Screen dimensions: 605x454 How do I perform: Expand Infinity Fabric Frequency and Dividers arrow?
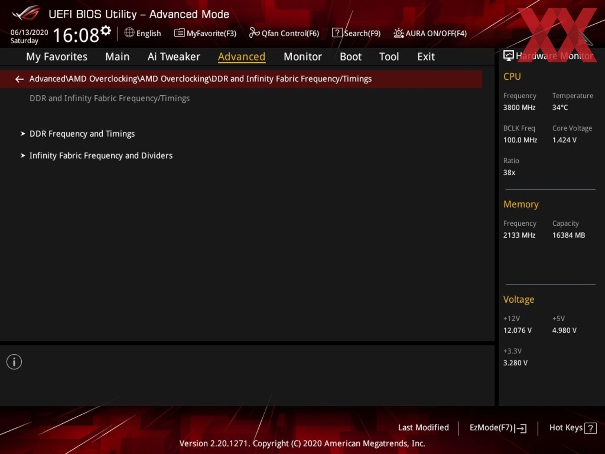point(23,155)
